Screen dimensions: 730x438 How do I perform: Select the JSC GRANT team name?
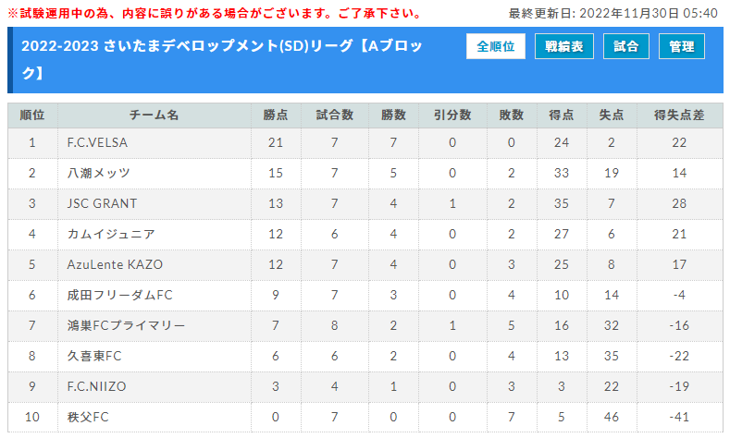(x=102, y=203)
